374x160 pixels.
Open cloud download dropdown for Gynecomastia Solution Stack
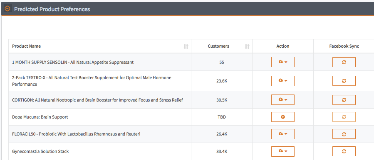[283, 151]
